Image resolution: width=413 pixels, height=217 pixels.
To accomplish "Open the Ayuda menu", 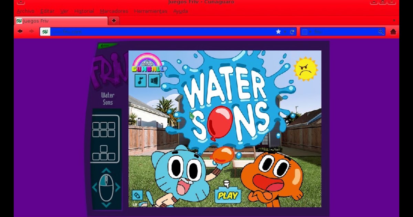I will coord(181,11).
